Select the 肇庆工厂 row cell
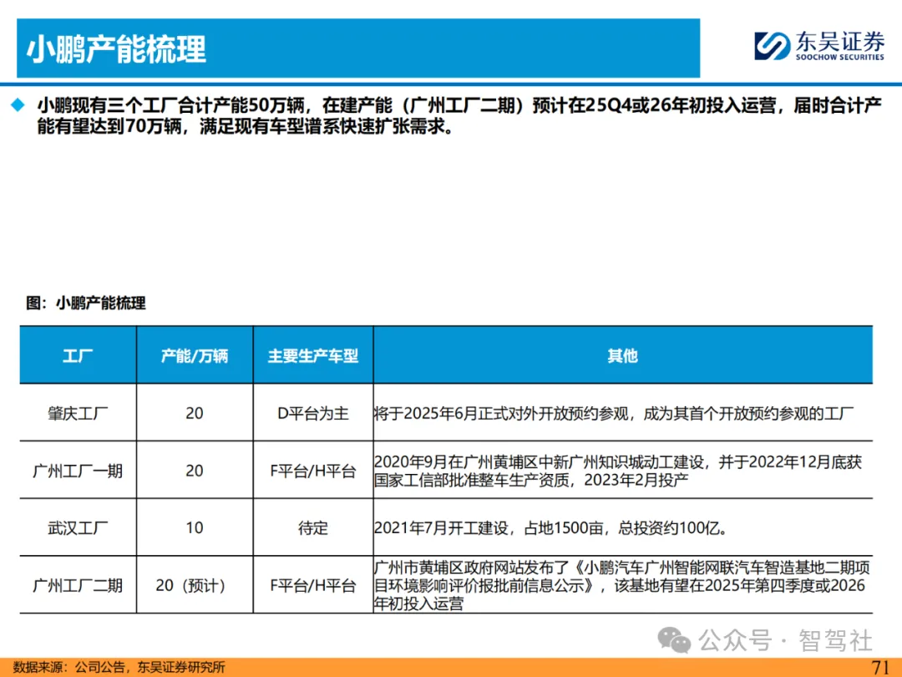This screenshot has width=902, height=677. (78, 414)
